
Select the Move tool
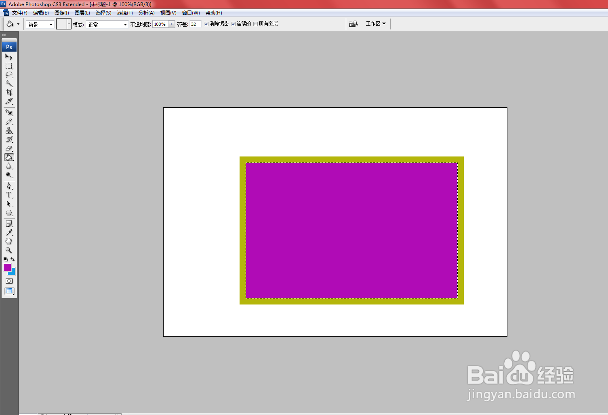(x=9, y=57)
